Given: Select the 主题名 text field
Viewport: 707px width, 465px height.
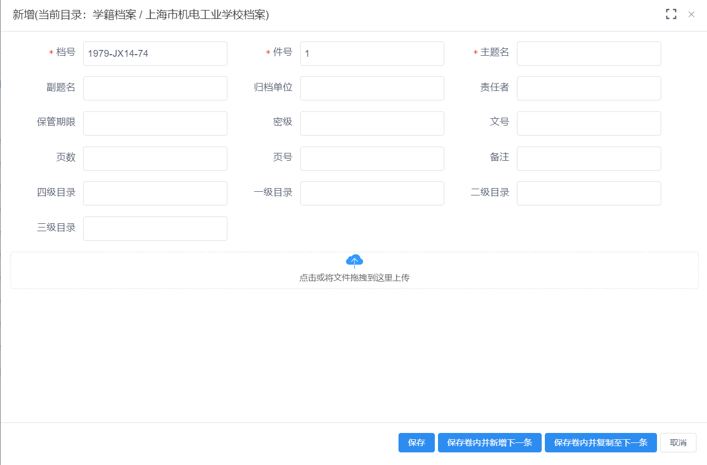Looking at the screenshot, I should click(589, 54).
